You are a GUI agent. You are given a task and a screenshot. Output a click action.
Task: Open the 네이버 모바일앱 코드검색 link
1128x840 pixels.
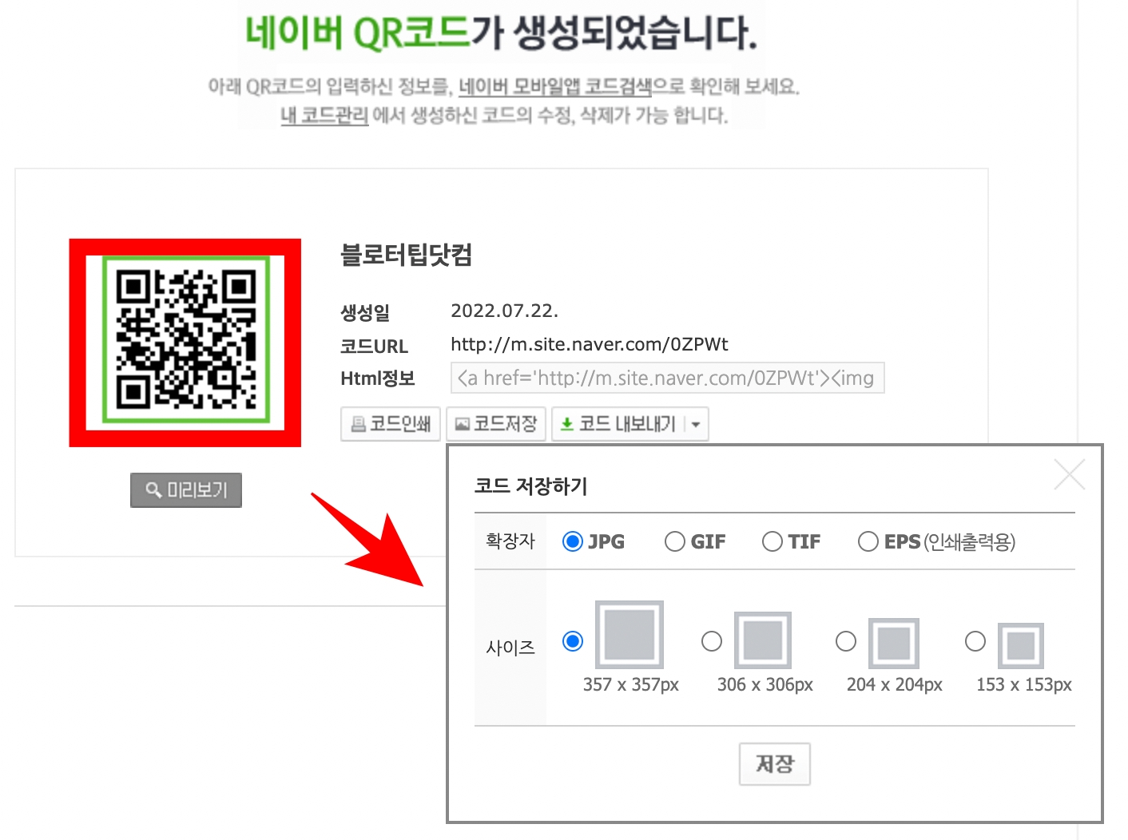point(556,85)
